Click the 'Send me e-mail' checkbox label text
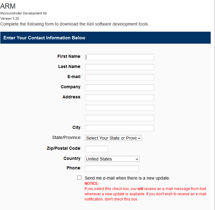The height and width of the screenshot is (210, 215). click(127, 178)
